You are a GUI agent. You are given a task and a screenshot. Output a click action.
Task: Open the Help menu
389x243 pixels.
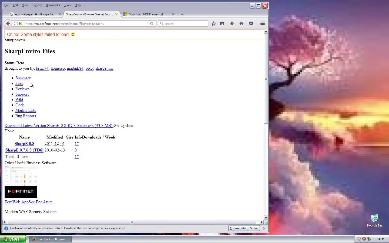pos(78,5)
